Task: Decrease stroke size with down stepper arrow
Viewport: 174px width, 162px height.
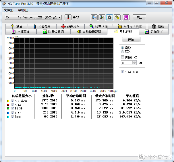Action: point(134,64)
